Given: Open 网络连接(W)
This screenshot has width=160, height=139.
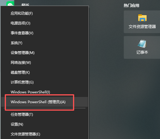Looking at the screenshot, I should [45, 63].
